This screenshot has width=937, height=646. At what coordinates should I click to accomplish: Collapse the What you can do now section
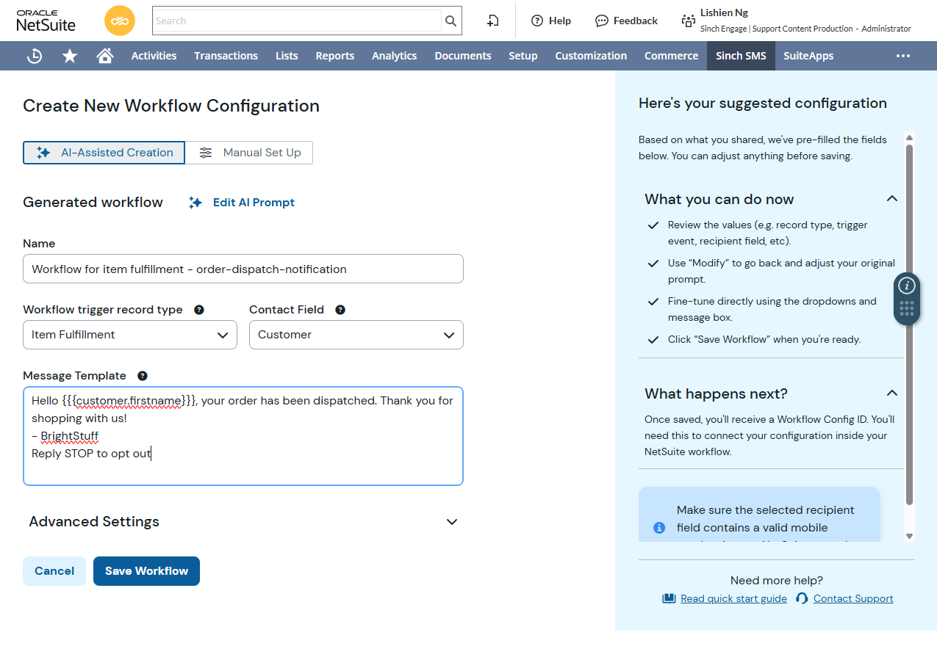891,198
